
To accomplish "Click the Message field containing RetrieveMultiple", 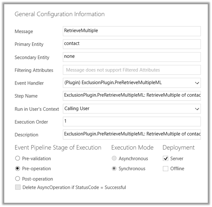I will (132, 31).
